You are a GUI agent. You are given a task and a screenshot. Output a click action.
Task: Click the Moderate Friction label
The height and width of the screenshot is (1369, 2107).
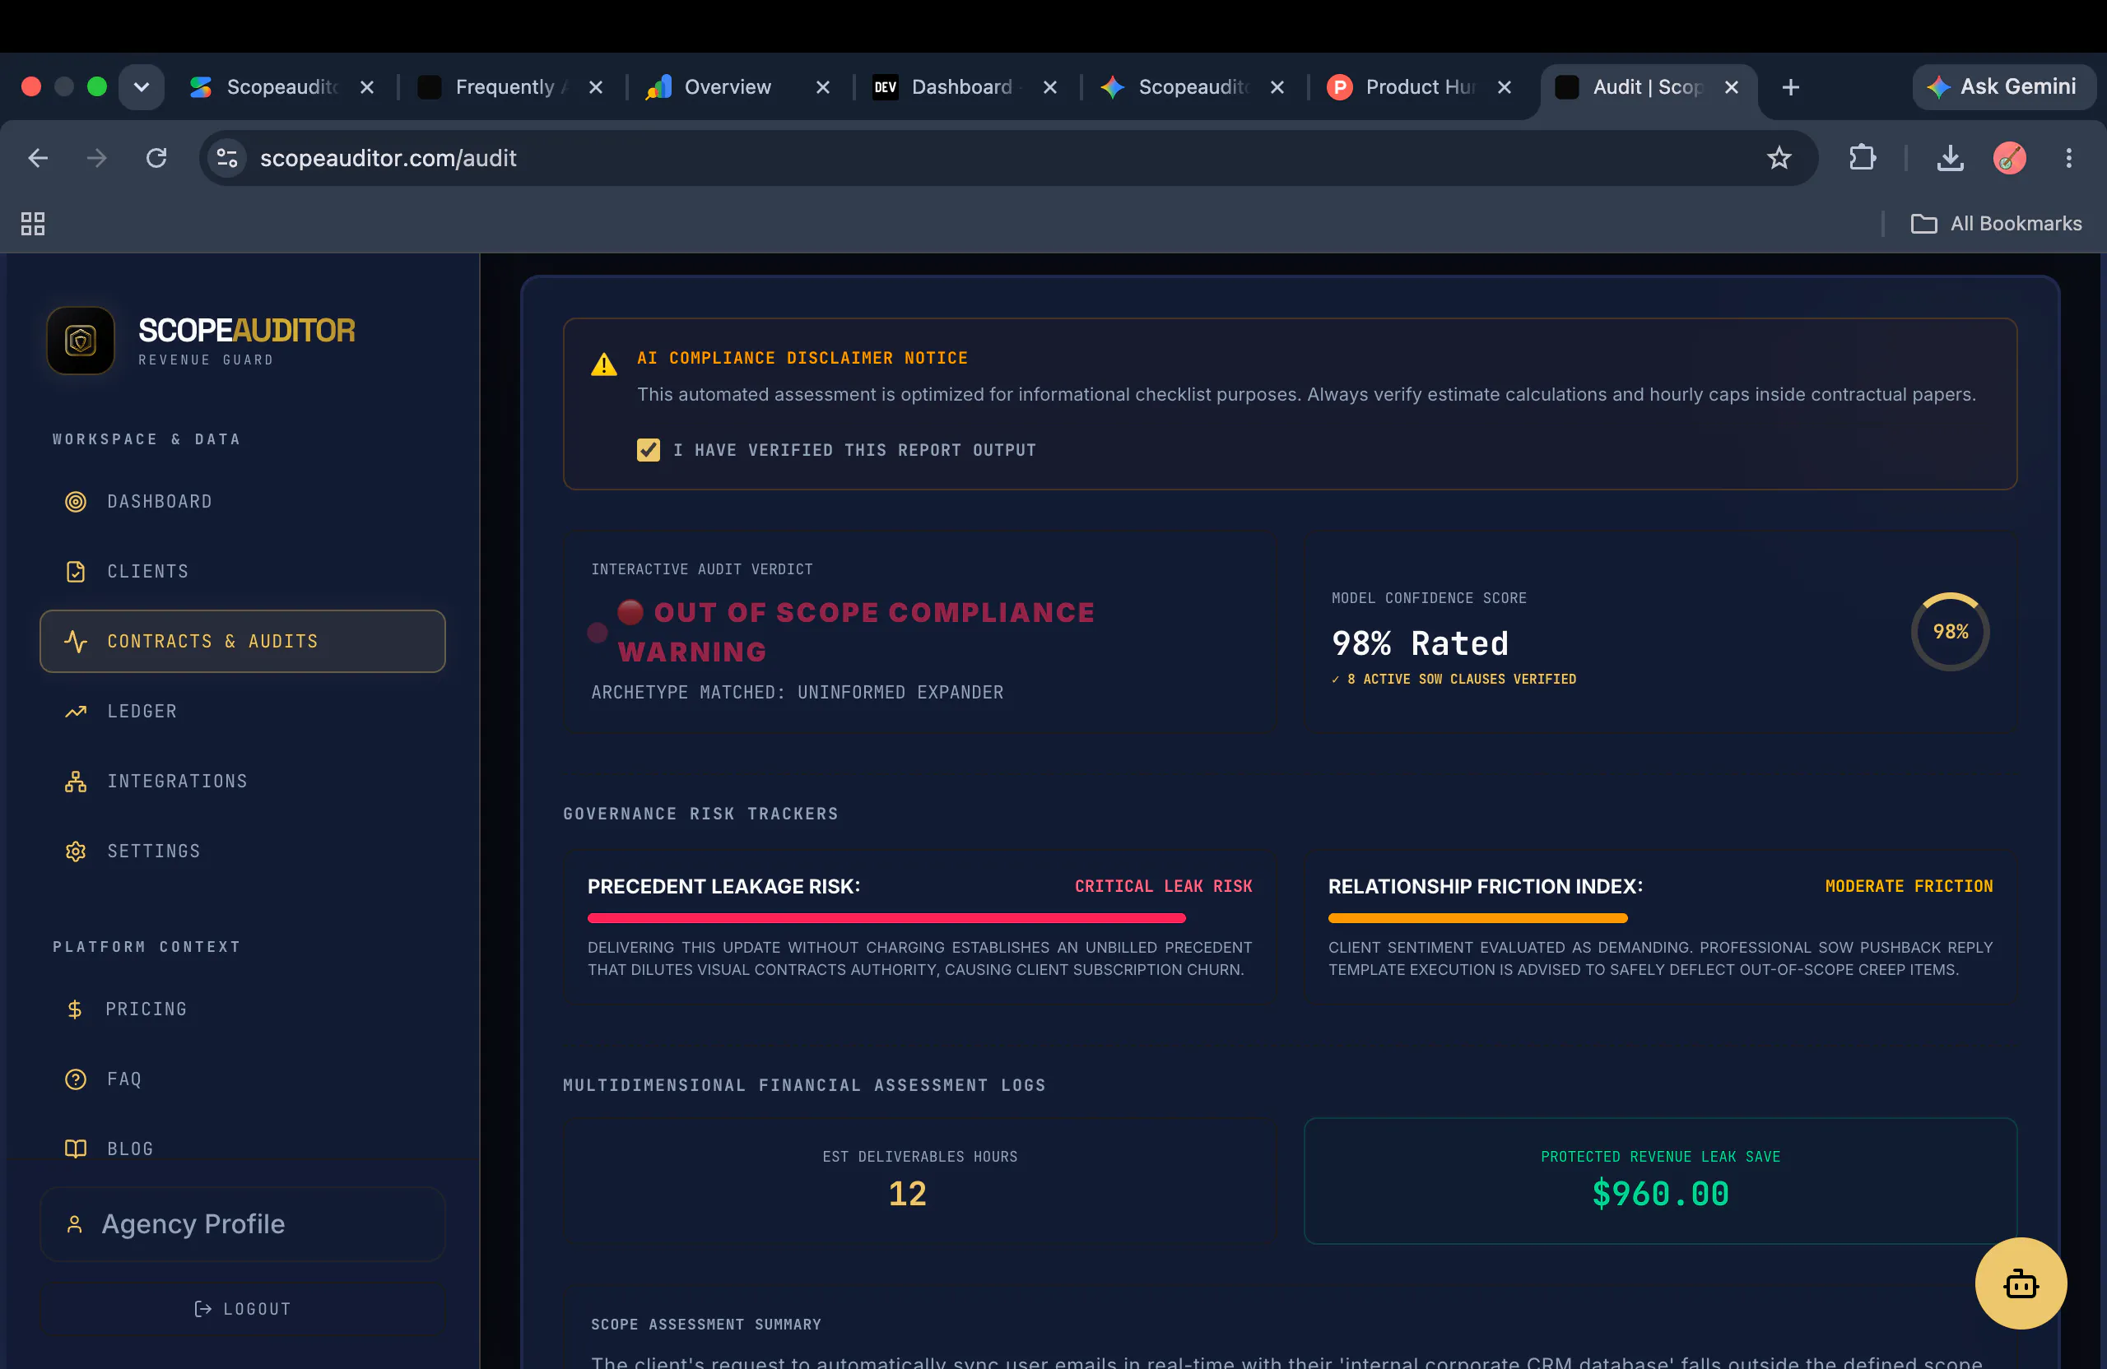[x=1909, y=887]
